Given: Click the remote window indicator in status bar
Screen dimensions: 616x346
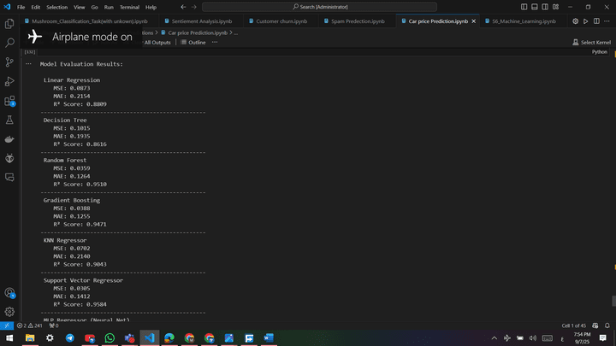Looking at the screenshot, I should pyautogui.click(x=7, y=325).
